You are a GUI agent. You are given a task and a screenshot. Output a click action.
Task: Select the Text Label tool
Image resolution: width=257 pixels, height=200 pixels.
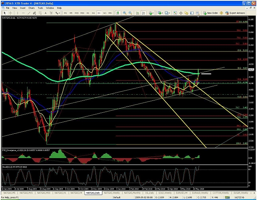tap(51, 13)
